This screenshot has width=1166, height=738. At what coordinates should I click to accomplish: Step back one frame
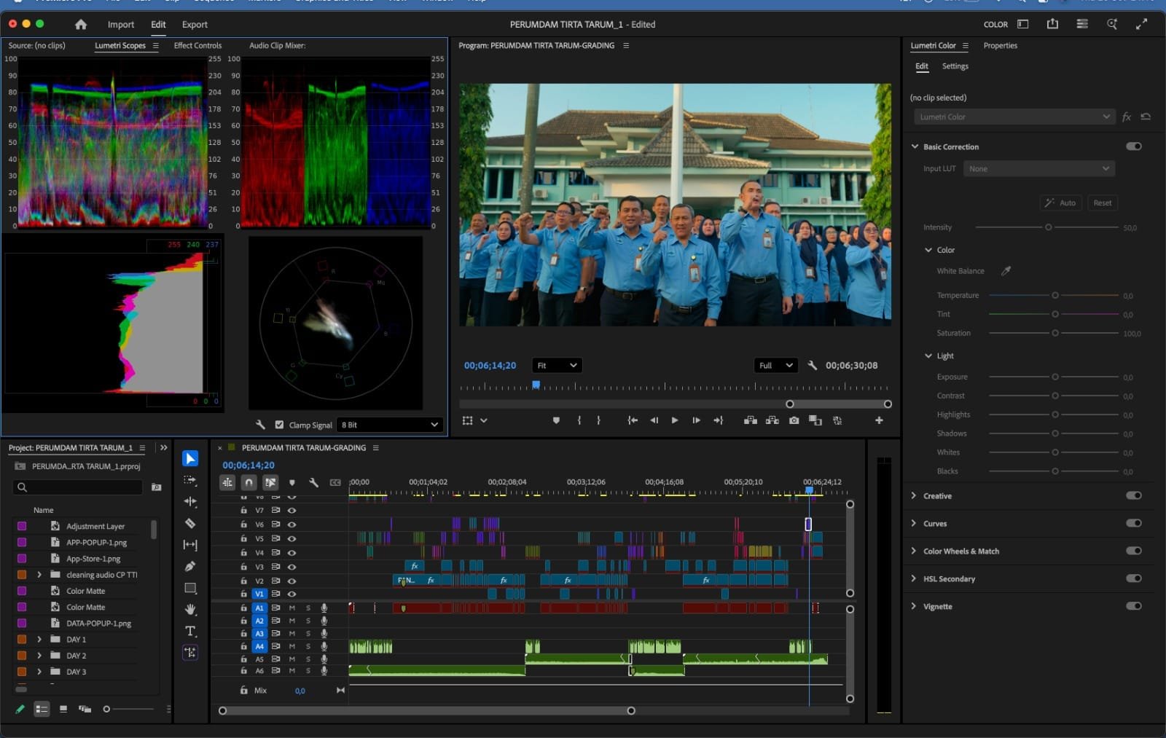pyautogui.click(x=654, y=420)
